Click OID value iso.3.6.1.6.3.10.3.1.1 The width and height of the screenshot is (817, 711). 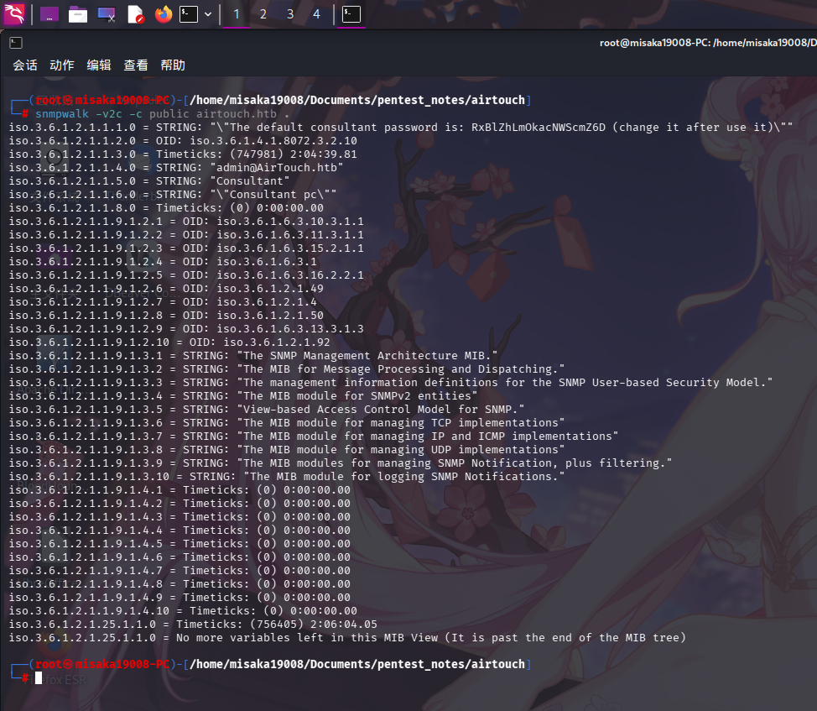pos(290,221)
